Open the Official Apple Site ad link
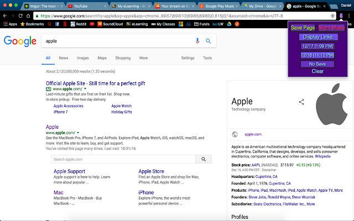Viewport: 354px width, 221px height. tap(95, 83)
